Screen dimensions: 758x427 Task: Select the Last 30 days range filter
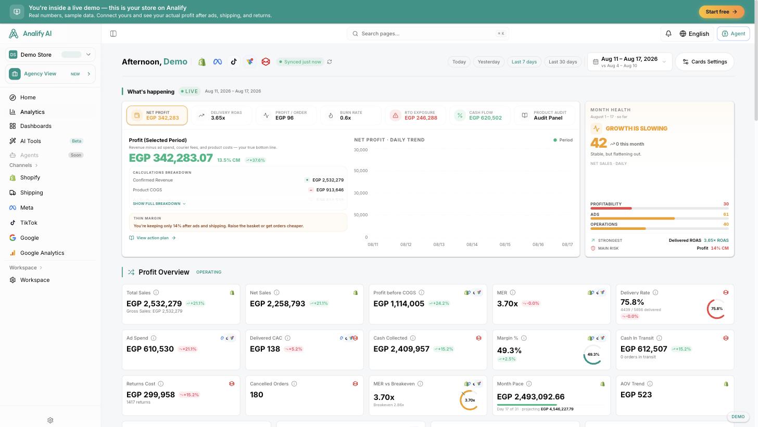563,62
